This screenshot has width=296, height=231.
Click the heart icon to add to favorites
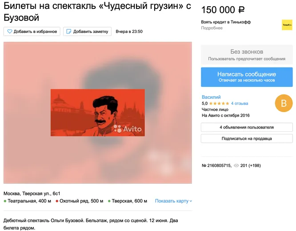tap(9, 32)
